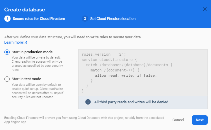Click the Next button
211x130 pixels.
[x=200, y=120]
